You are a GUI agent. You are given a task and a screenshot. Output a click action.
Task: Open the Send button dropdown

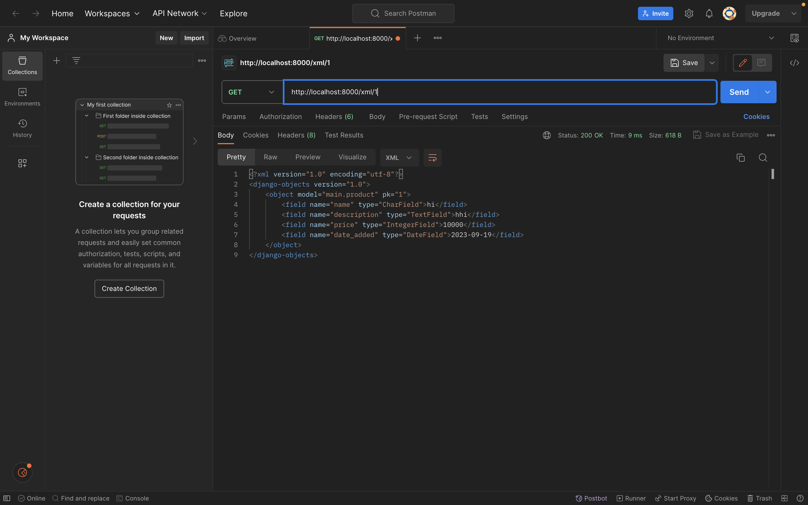click(x=767, y=92)
